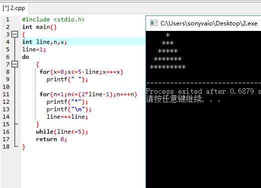Click the printf("*"); statement

pyautogui.click(x=67, y=102)
